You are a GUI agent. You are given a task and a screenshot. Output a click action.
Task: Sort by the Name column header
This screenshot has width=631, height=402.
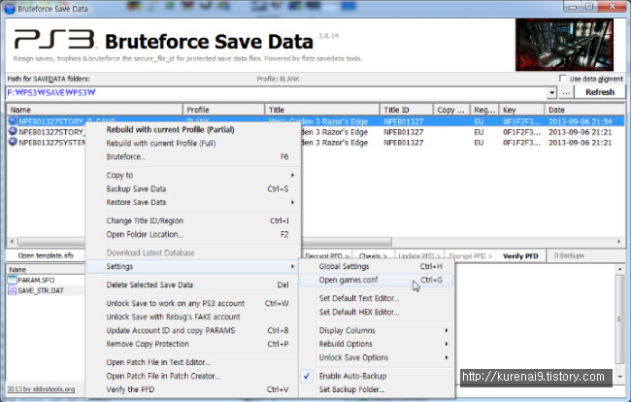pos(94,110)
